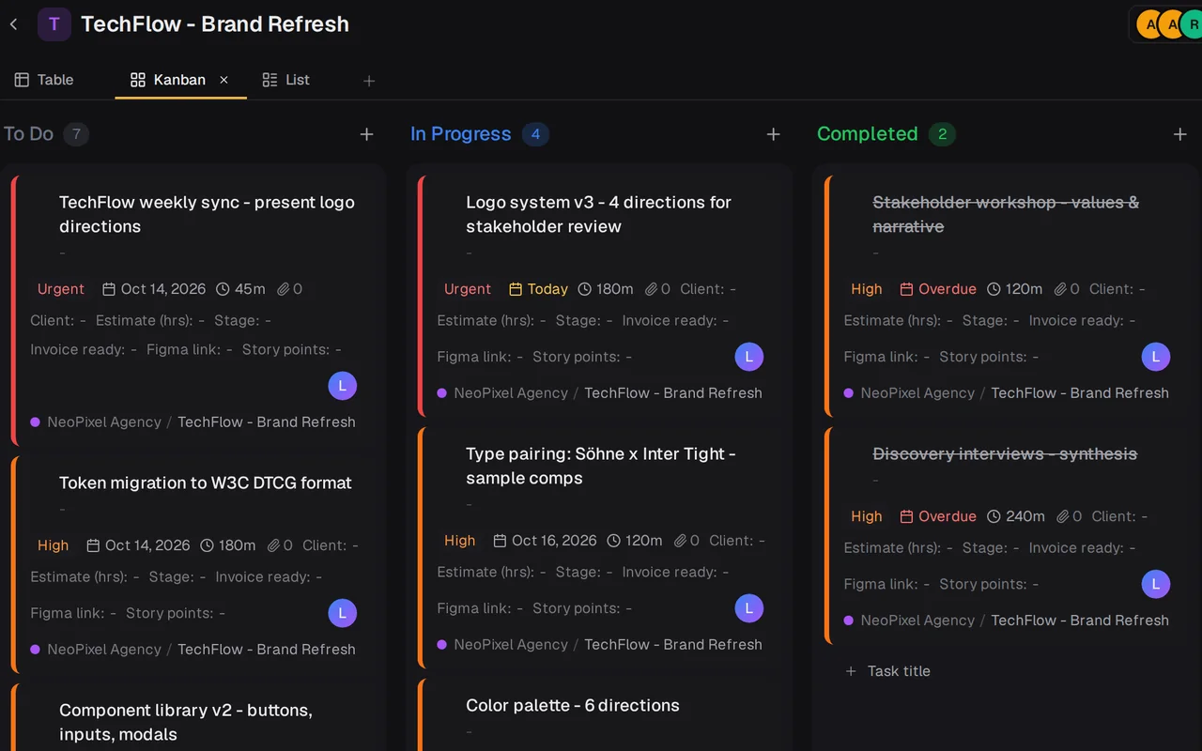Open assignee avatar on Type pairing card
The height and width of the screenshot is (751, 1202).
[x=749, y=608]
